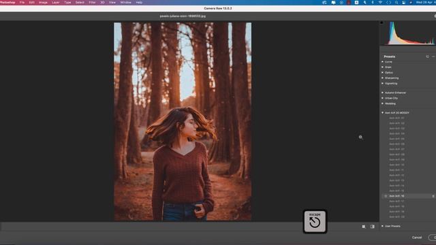Viewport: 436px width, 245px height.
Task: Open the Window menu
Action: (125, 3)
